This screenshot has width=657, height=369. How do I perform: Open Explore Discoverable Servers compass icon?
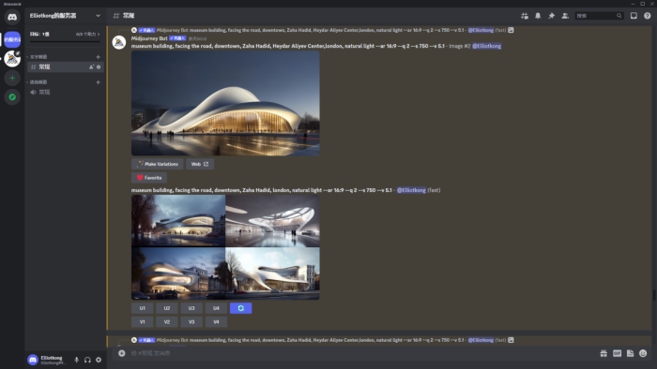tap(12, 97)
